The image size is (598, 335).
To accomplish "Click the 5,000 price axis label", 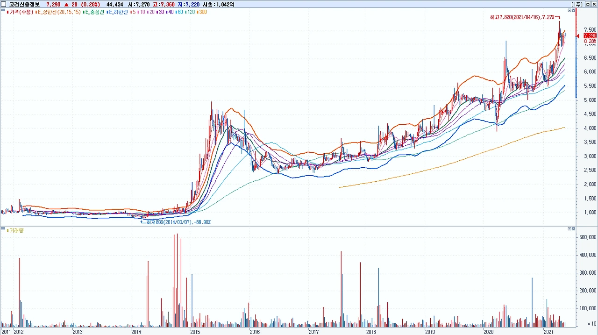I will 590,100.
